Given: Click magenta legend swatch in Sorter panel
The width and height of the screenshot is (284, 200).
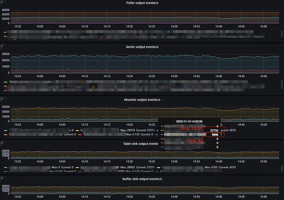Looking at the screenshot, I should coord(5,90).
